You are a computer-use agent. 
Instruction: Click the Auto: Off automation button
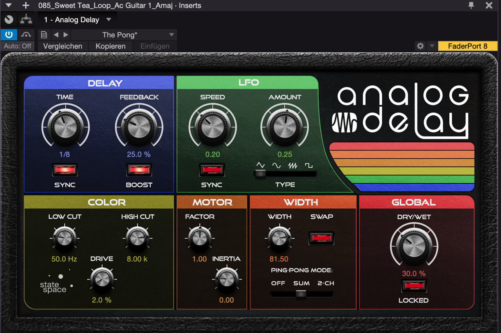18,46
